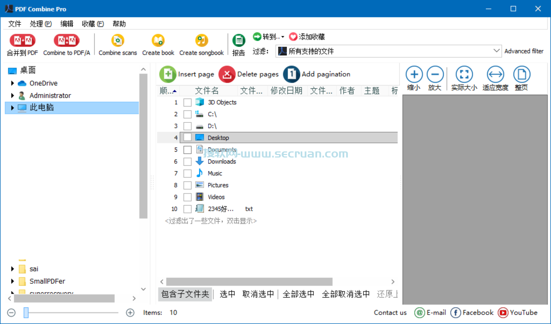Click the 添加收藏 heart icon
This screenshot has width=551, height=324.
pos(293,37)
